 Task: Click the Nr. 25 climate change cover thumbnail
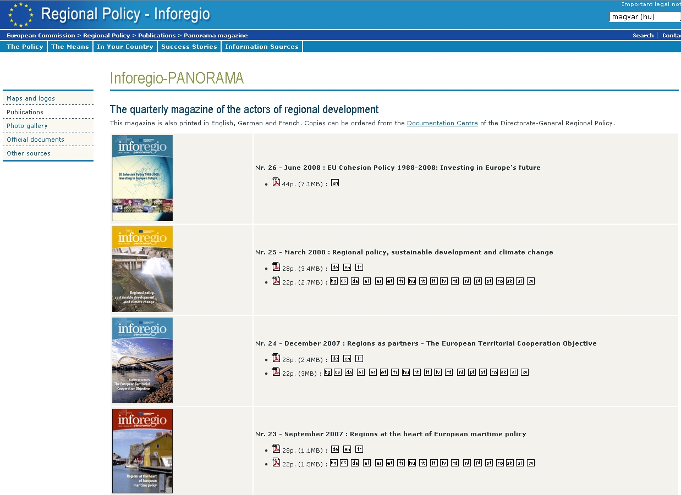pos(142,269)
